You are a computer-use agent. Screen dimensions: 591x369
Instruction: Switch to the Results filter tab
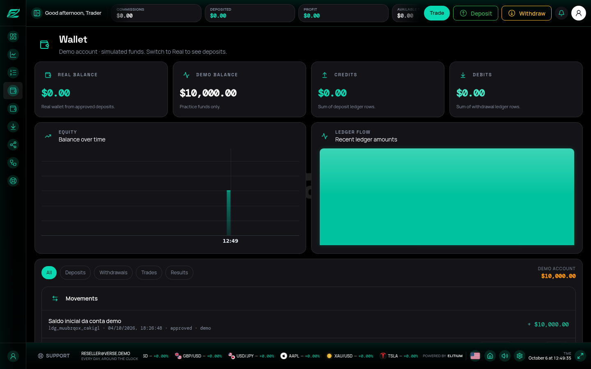[x=179, y=273]
